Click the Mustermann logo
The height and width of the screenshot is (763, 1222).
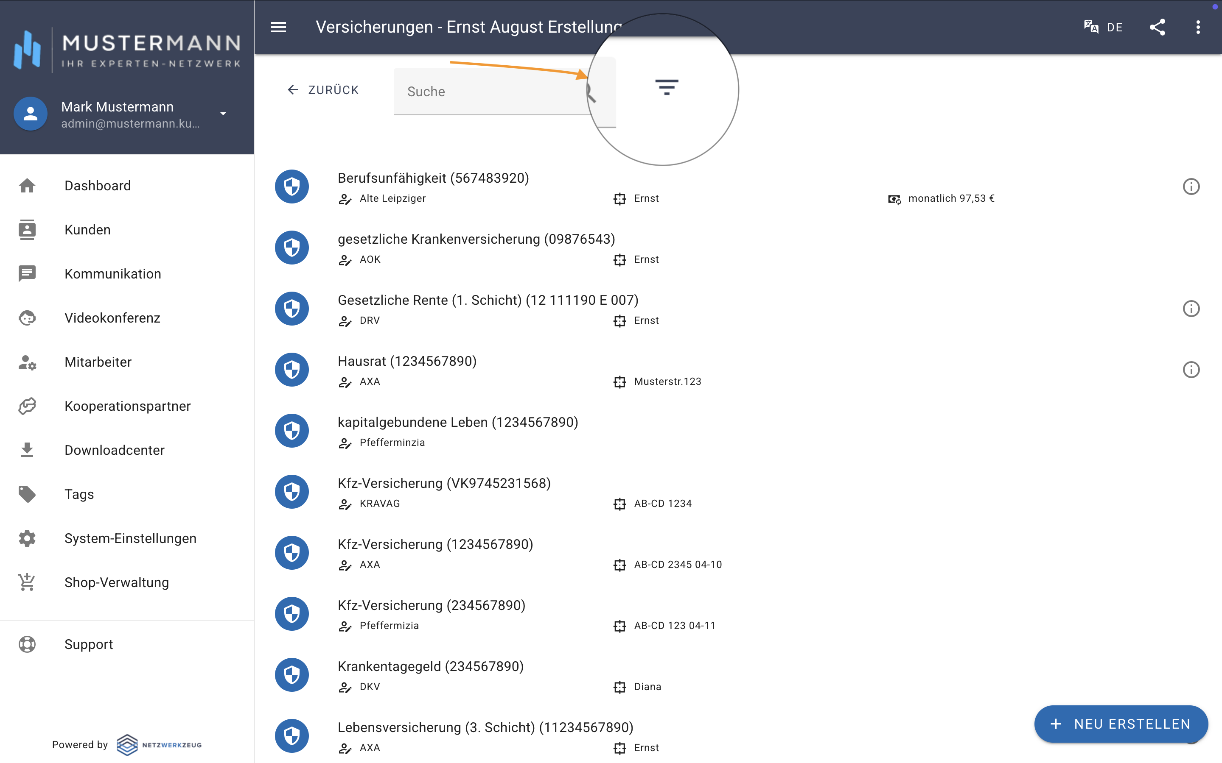(x=127, y=50)
